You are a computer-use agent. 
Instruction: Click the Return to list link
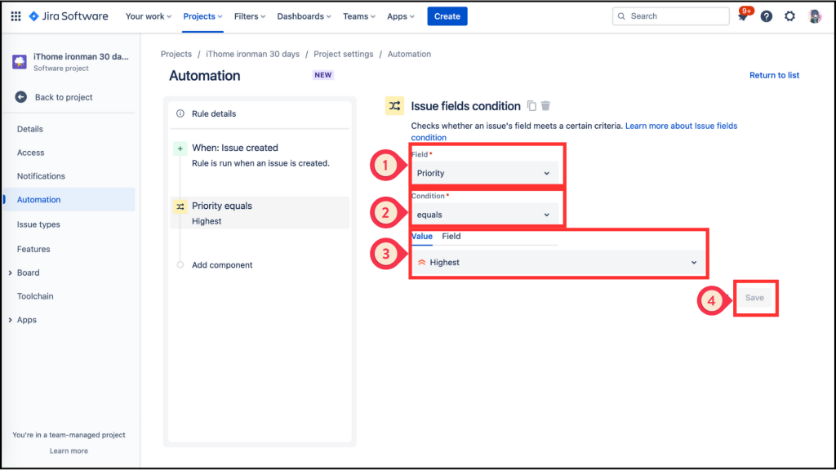774,75
